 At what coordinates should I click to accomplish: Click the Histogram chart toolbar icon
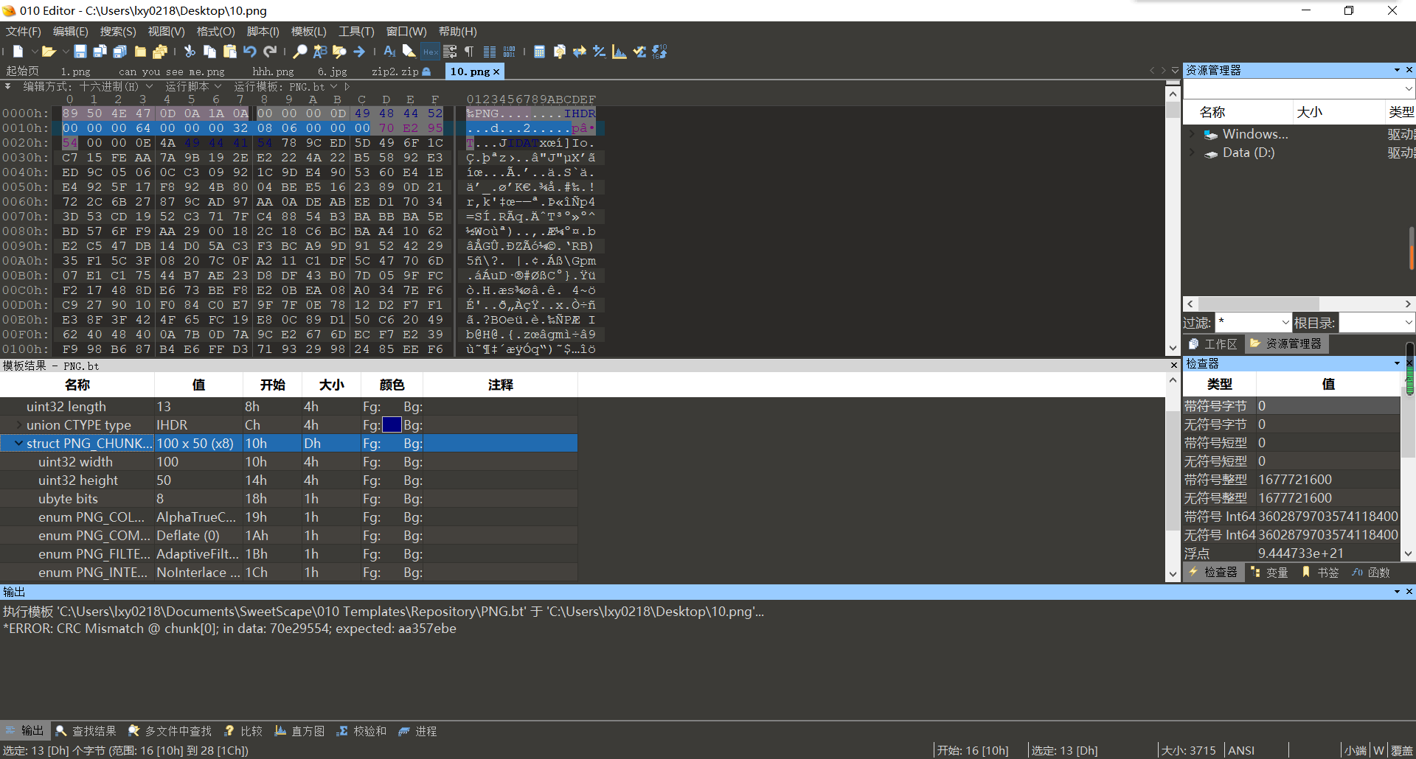[x=619, y=52]
